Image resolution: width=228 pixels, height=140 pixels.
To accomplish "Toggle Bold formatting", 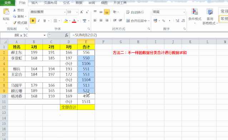I will coord(33,21).
